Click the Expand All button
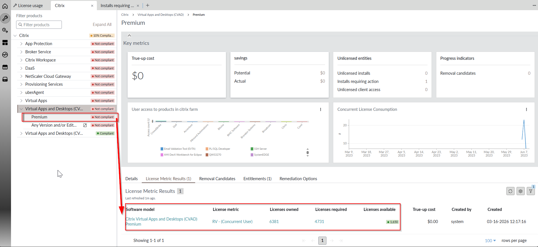538x247 pixels. click(102, 25)
